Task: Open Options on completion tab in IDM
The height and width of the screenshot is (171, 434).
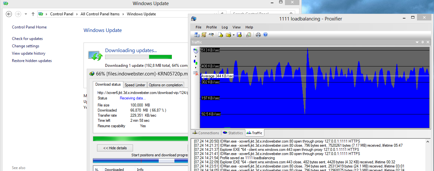Action: pos(166,85)
